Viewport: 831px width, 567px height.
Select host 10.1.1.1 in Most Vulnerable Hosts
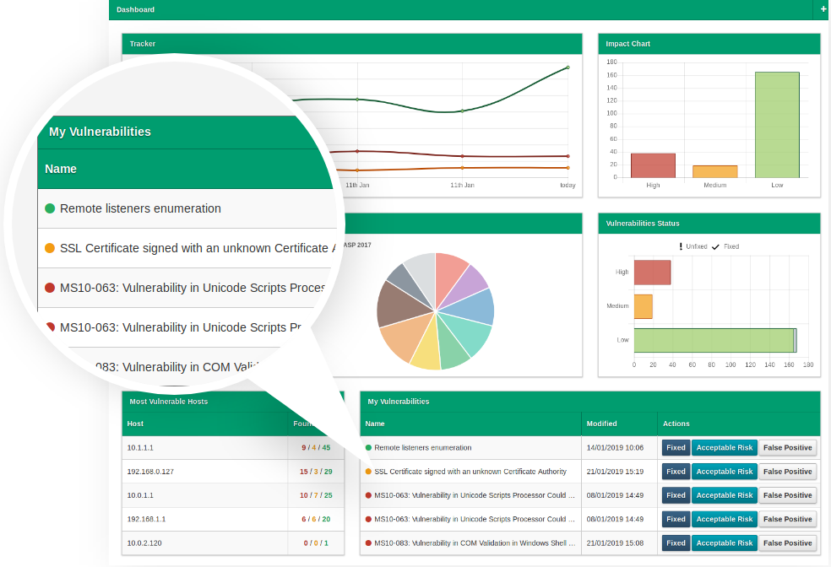139,448
